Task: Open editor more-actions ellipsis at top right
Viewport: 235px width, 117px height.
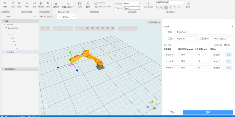Action: (x=231, y=16)
